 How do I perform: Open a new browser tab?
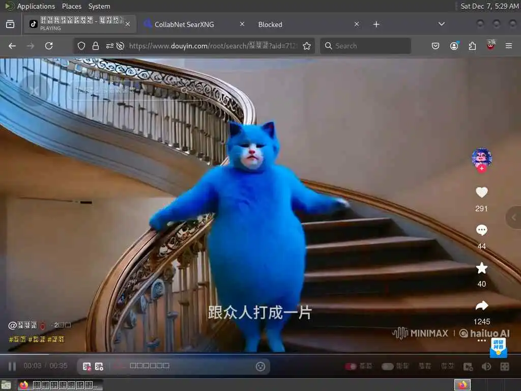(x=376, y=24)
